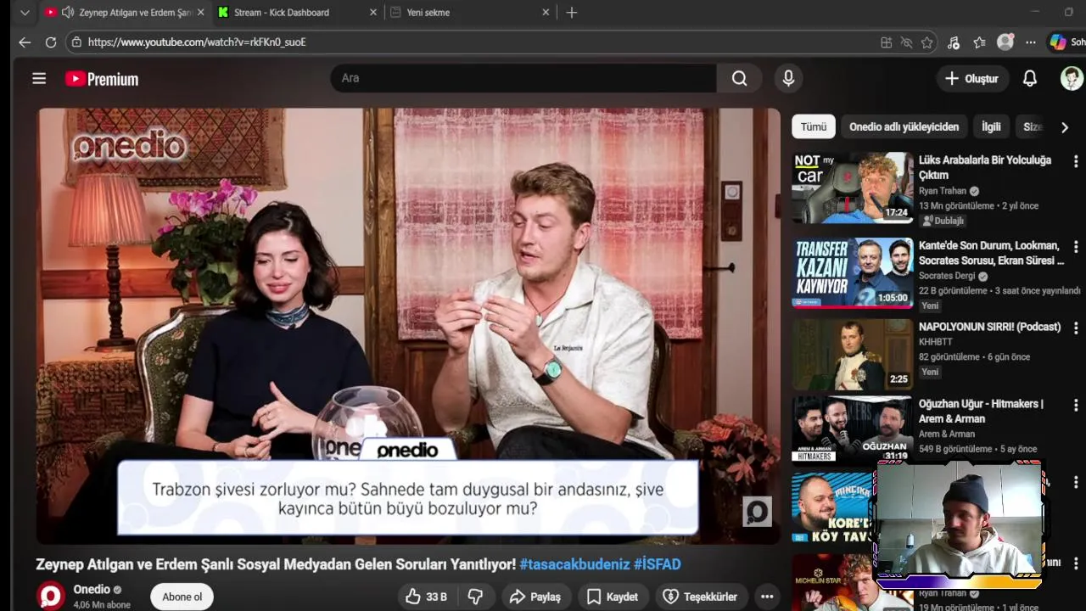Open the Michelin Star video thumbnail

click(x=834, y=582)
